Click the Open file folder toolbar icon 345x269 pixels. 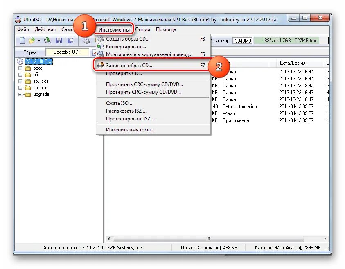pyautogui.click(x=32, y=41)
